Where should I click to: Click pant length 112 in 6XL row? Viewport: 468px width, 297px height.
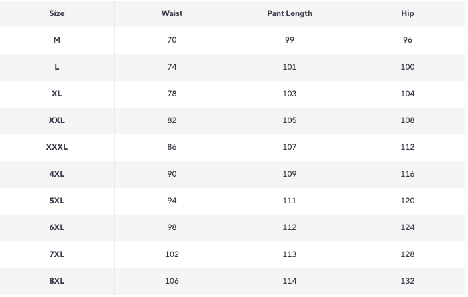(290, 227)
